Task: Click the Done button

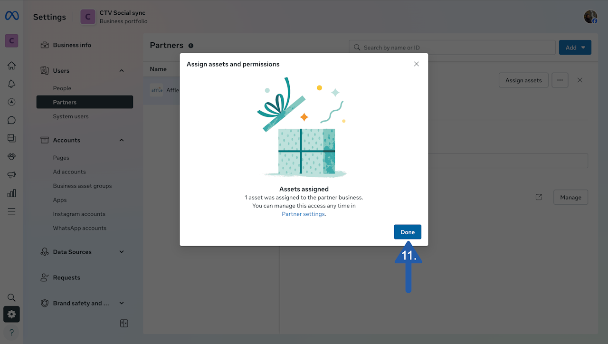Action: pos(408,232)
